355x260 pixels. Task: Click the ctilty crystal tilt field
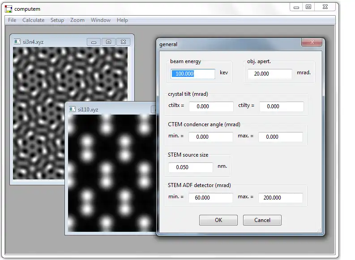[x=281, y=107]
